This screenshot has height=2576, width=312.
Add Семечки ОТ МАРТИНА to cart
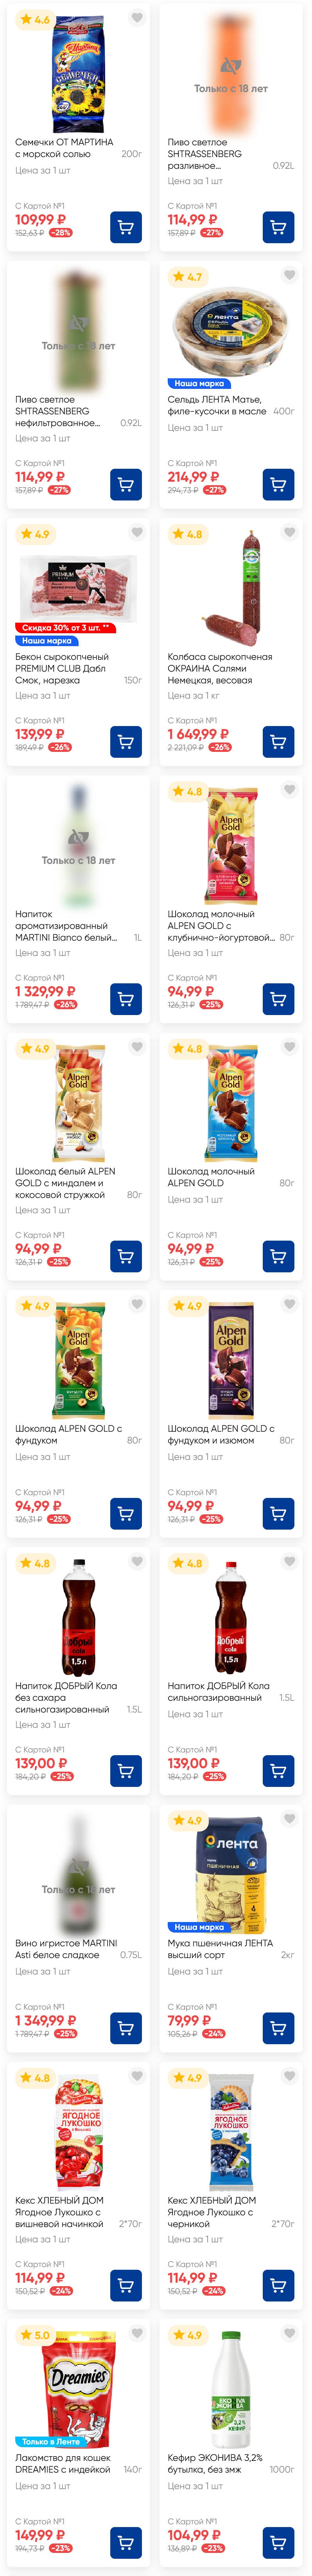point(126,227)
